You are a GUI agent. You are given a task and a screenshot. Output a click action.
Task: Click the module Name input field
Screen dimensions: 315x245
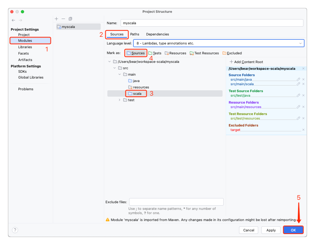tap(212, 23)
